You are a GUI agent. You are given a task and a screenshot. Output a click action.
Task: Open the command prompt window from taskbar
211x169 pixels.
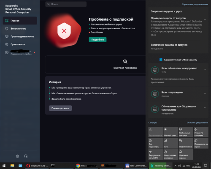tap(53, 166)
